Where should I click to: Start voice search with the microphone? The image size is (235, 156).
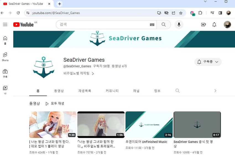pyautogui.click(x=179, y=24)
